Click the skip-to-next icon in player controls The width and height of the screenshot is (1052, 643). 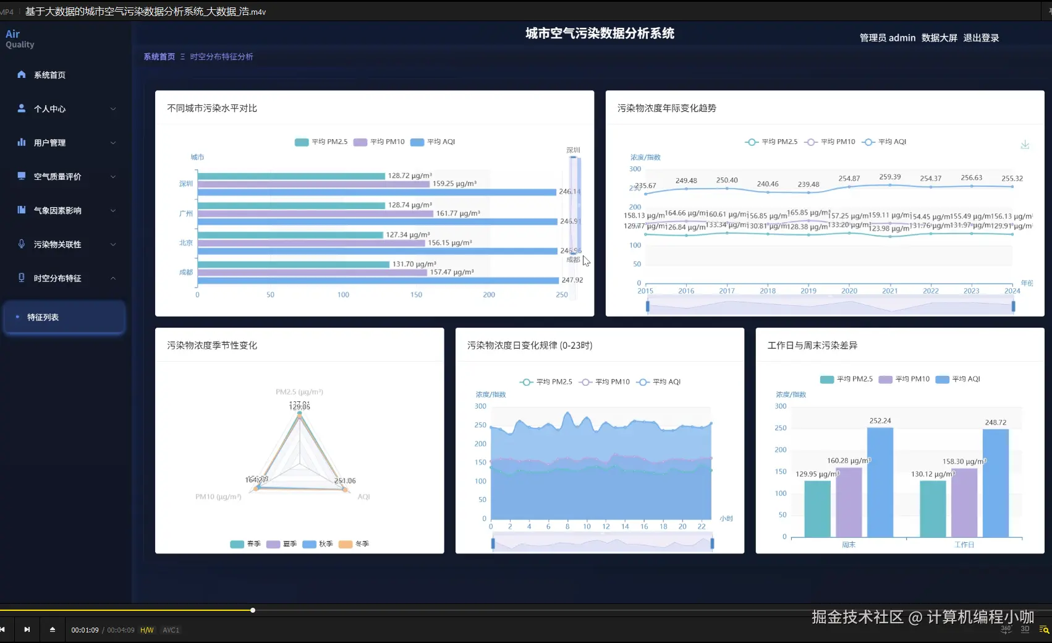point(27,629)
